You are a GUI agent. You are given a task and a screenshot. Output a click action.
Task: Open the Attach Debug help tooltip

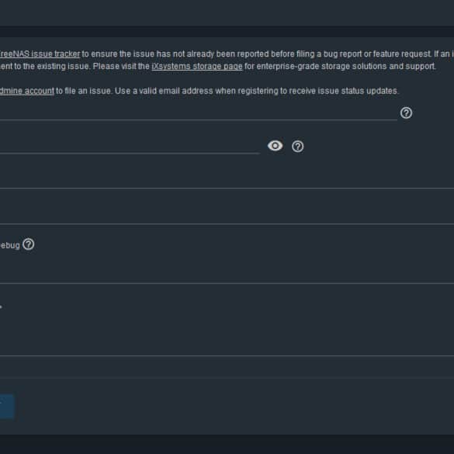pos(29,244)
